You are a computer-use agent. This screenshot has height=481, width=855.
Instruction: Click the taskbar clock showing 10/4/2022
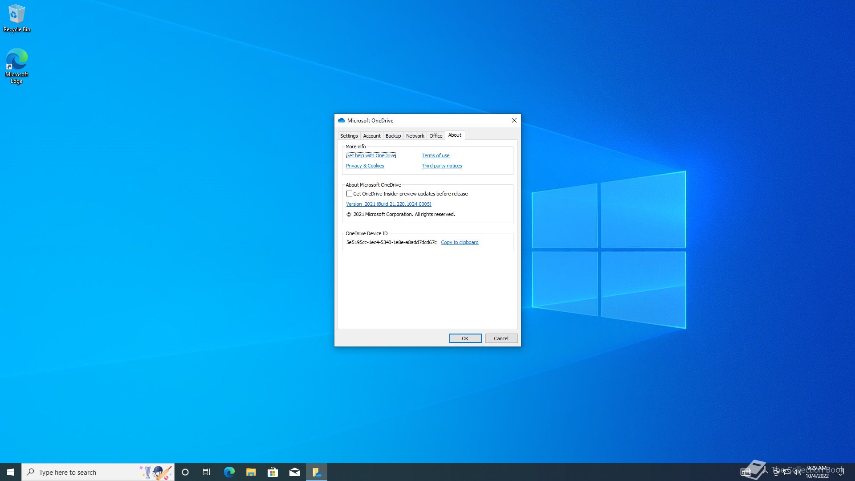(817, 472)
